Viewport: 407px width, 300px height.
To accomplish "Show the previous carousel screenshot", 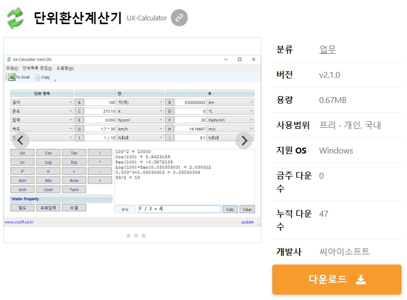I will [20, 141].
